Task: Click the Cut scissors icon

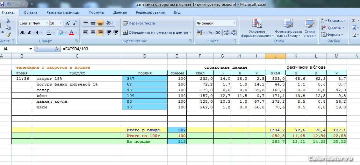Action: coord(8,21)
